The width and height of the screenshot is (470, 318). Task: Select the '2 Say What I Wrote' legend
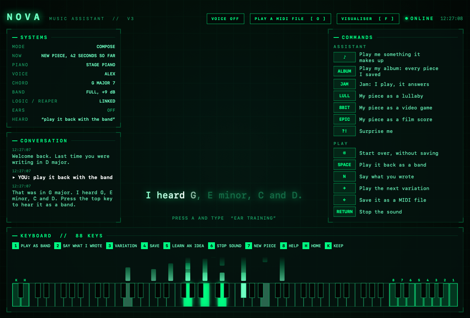pos(78,246)
